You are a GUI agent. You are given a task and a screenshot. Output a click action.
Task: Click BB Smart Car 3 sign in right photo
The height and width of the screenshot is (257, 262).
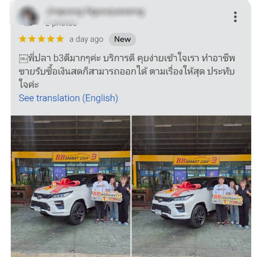coord(196,160)
